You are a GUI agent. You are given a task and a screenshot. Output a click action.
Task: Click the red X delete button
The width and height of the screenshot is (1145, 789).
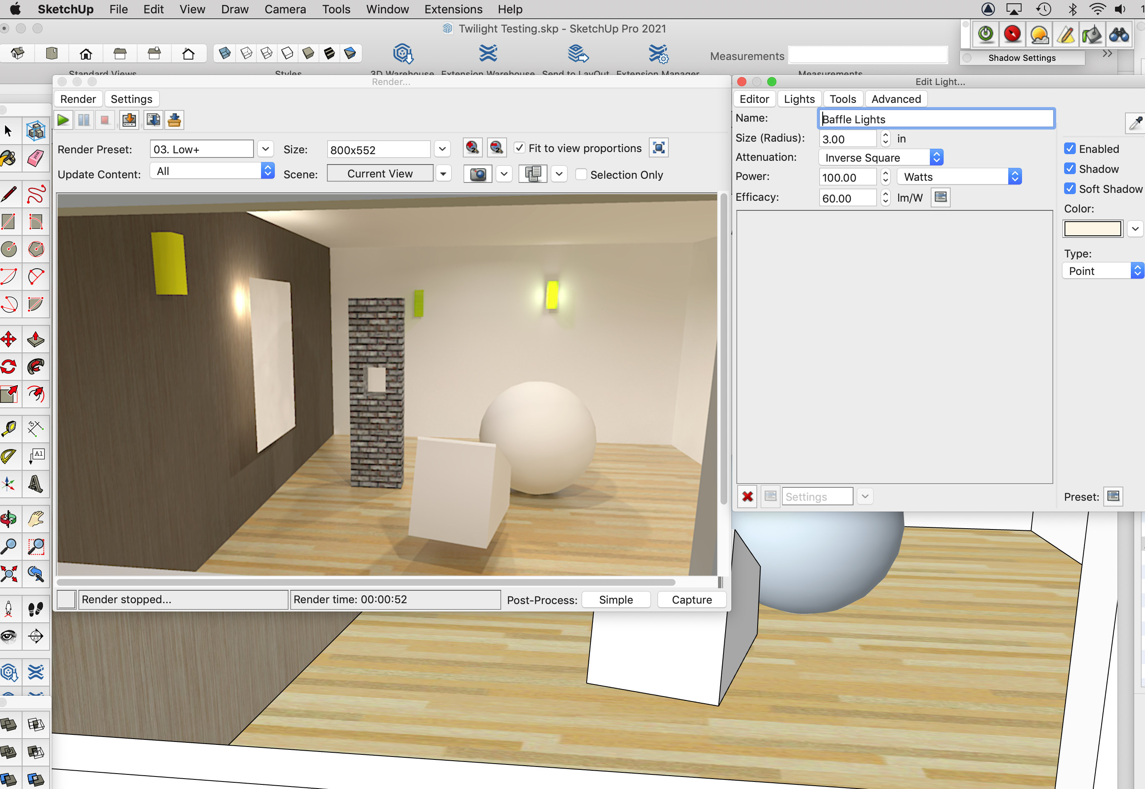(x=747, y=496)
